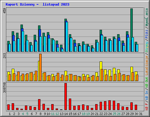Click the '309708' bottom axis label
This screenshot has width=150, height=117.
pyautogui.click(x=4, y=87)
